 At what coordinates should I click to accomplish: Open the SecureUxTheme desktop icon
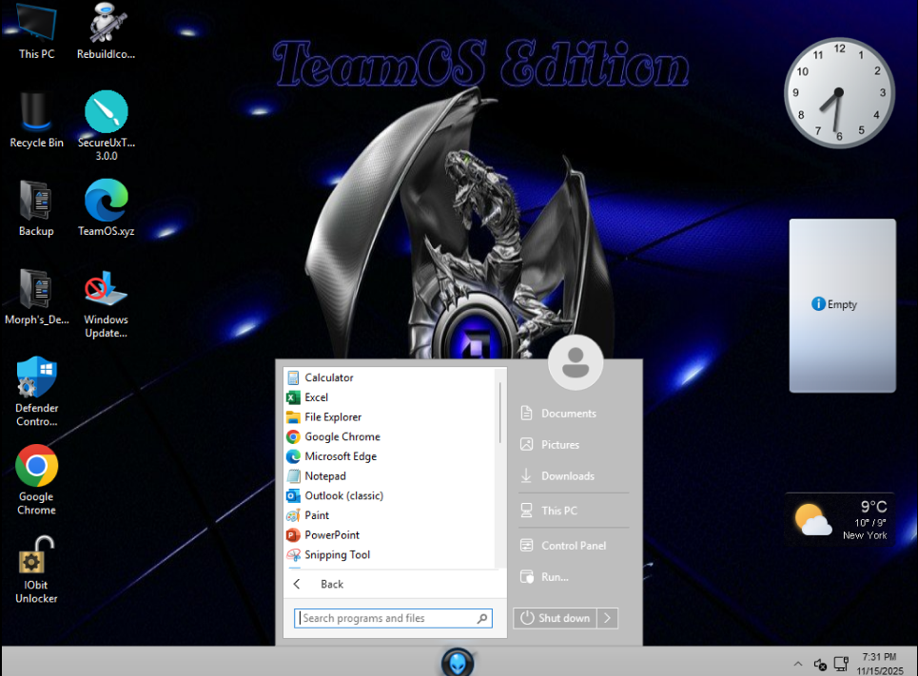pos(106,114)
